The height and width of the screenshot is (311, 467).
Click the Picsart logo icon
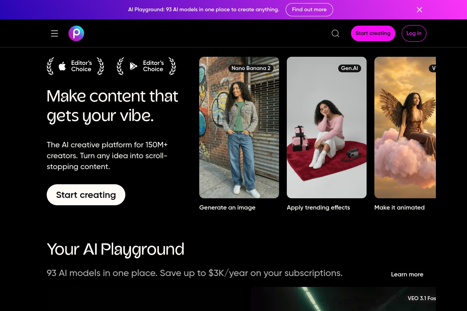[76, 33]
